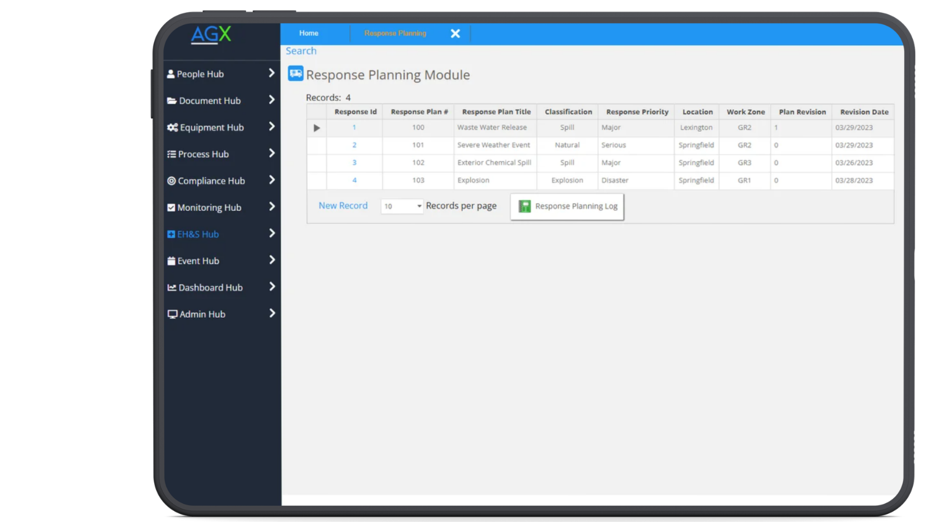The height and width of the screenshot is (522, 928).
Task: Click the Monitoring Hub checkmark icon
Action: 171,207
